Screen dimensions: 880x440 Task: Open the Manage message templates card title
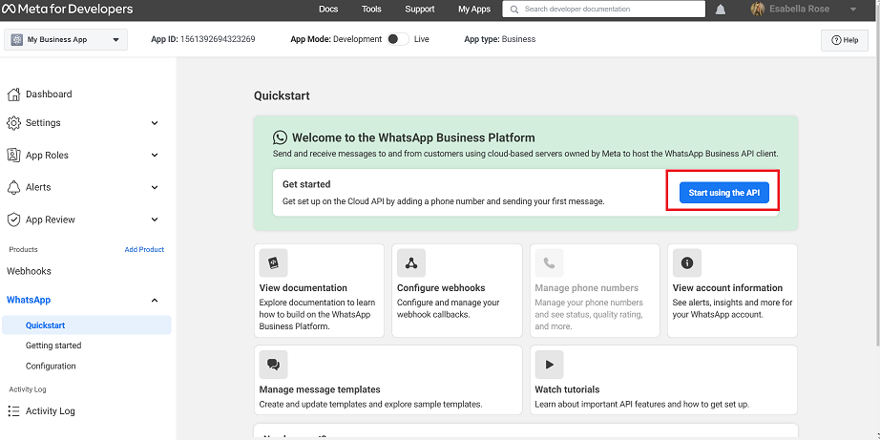320,389
